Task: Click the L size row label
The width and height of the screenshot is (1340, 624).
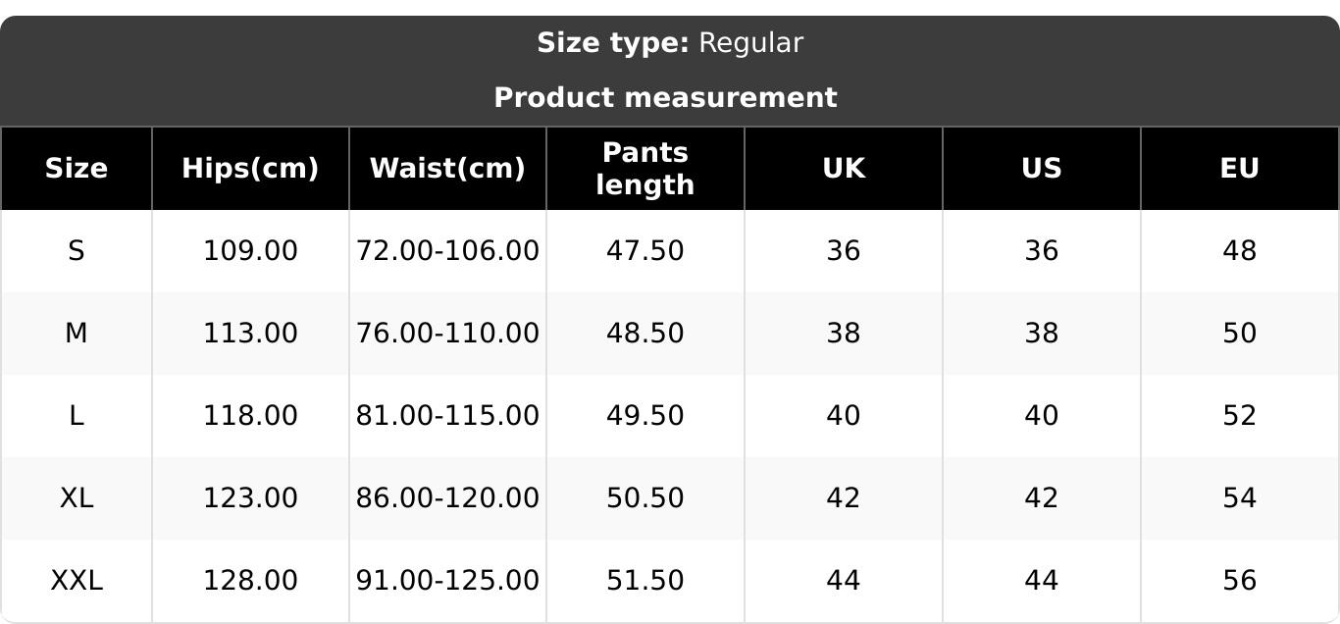Action: coord(77,416)
